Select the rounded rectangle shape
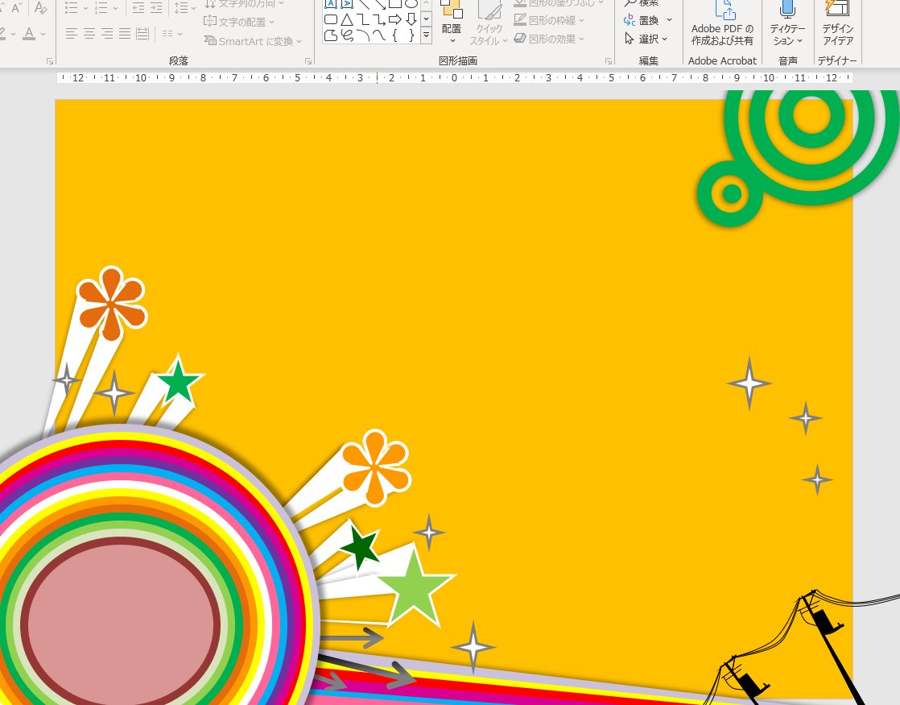 click(331, 19)
